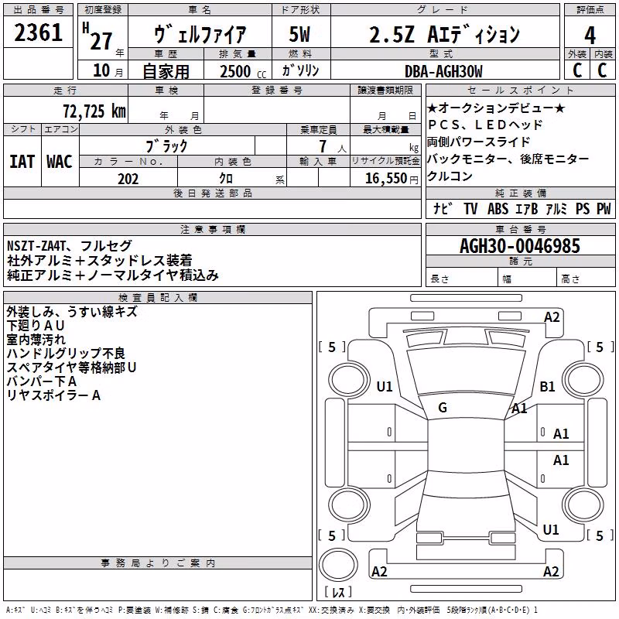This screenshot has height=619, width=619.
Task: Click the fuel type ガソリン
Action: [x=300, y=70]
